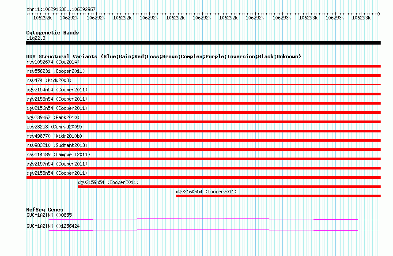Open variant esv28258 (Conrad2009)
The height and width of the screenshot is (256, 393).
pos(54,127)
